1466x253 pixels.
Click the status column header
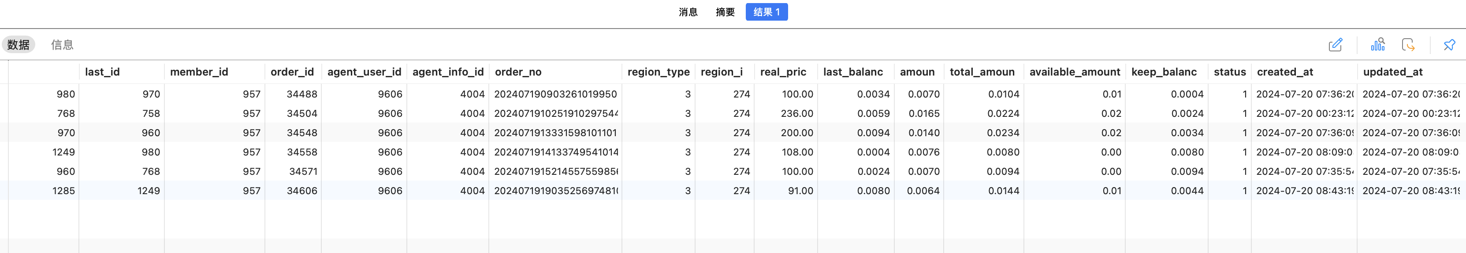[x=1229, y=72]
